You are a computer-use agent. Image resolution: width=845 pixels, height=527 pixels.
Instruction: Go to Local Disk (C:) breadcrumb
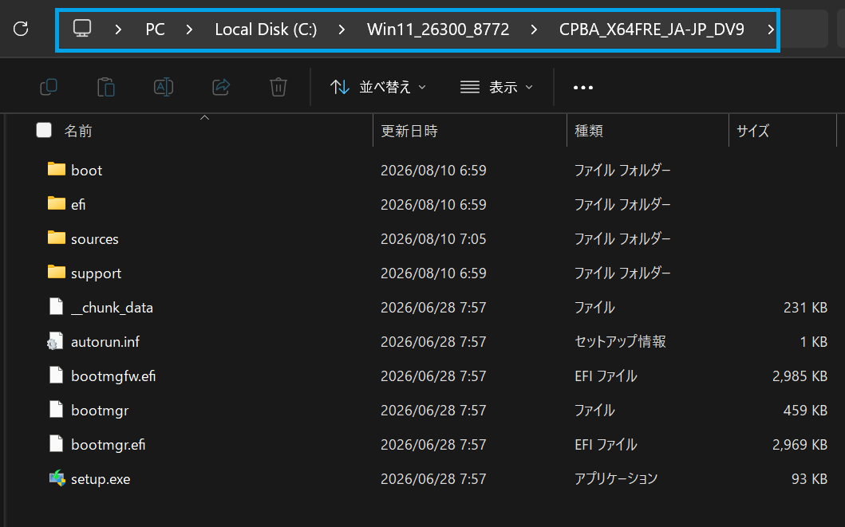click(x=266, y=29)
